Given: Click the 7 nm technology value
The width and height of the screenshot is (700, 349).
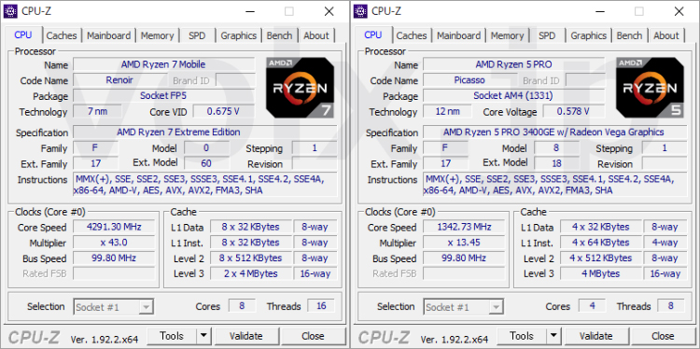Looking at the screenshot, I should [97, 112].
